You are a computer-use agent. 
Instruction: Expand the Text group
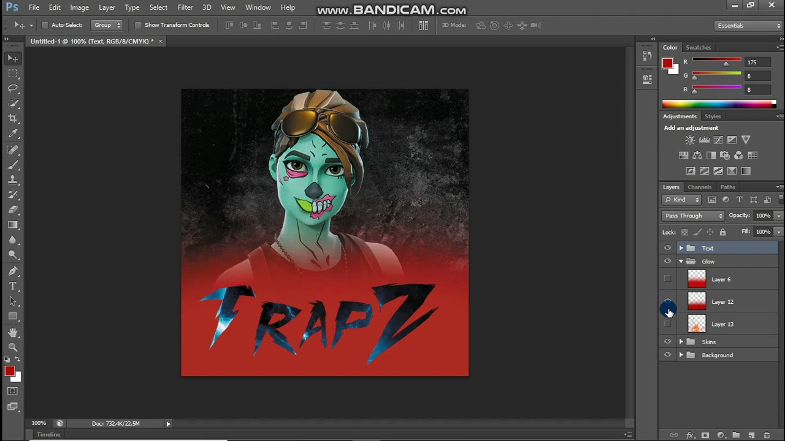(x=681, y=248)
